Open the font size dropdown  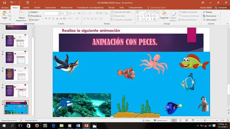tap(67, 13)
